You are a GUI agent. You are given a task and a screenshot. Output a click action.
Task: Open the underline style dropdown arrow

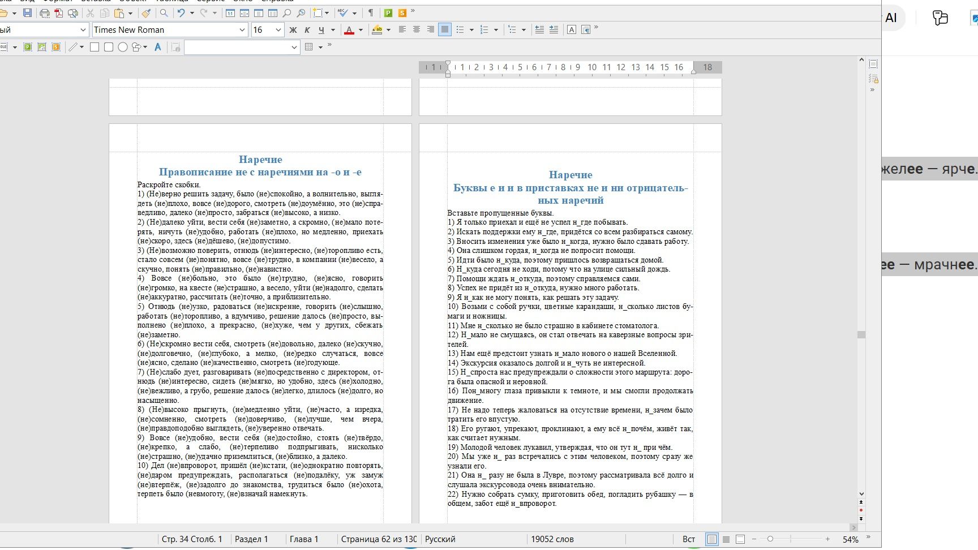coord(333,30)
